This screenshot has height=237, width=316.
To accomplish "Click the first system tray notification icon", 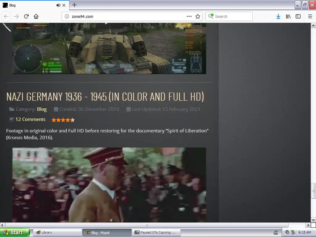I will click(x=287, y=232).
